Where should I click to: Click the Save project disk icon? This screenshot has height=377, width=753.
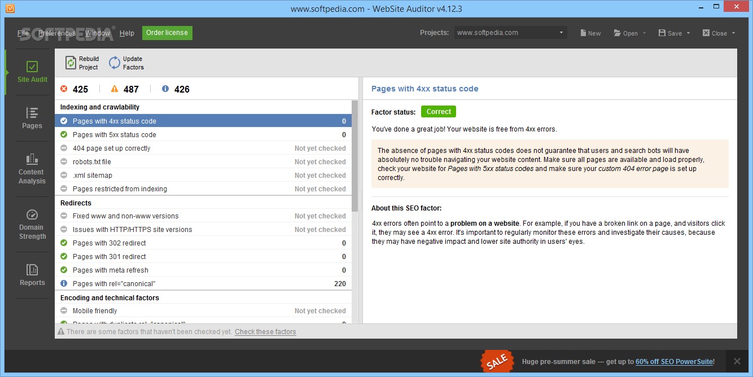662,33
